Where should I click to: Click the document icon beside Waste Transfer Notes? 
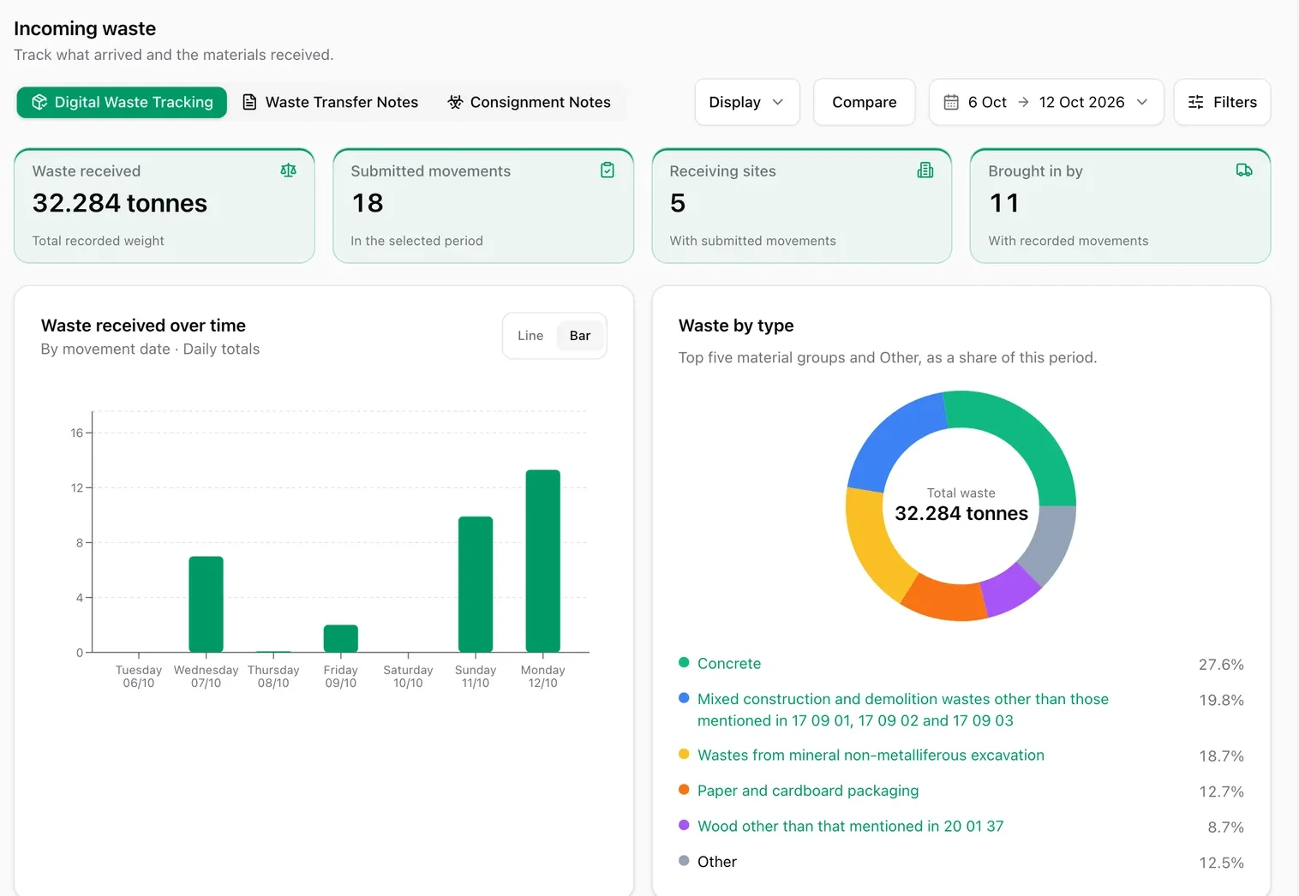click(249, 102)
